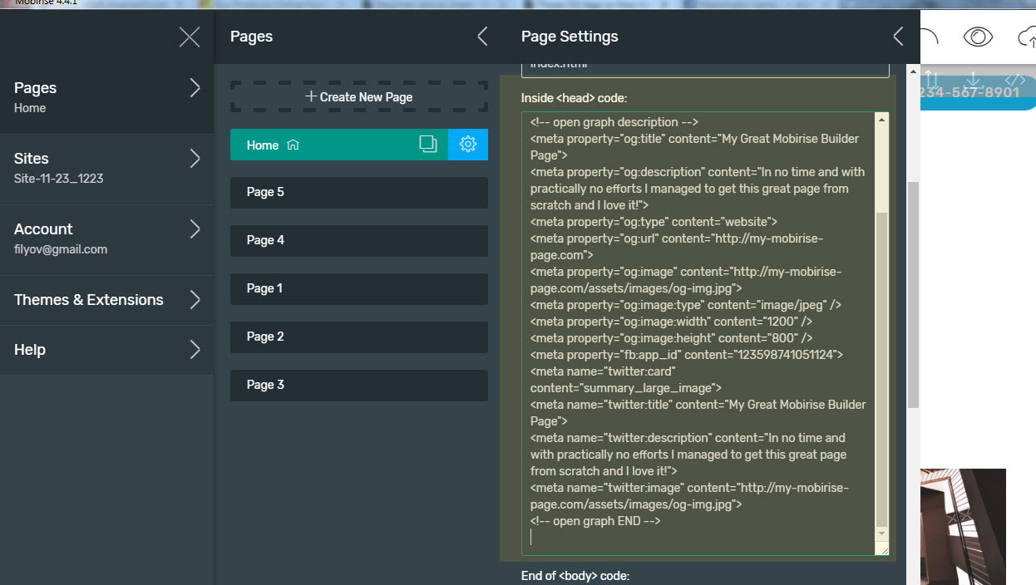This screenshot has height=585, width=1036.
Task: Click the 'Page Settings' panel title
Action: point(570,37)
